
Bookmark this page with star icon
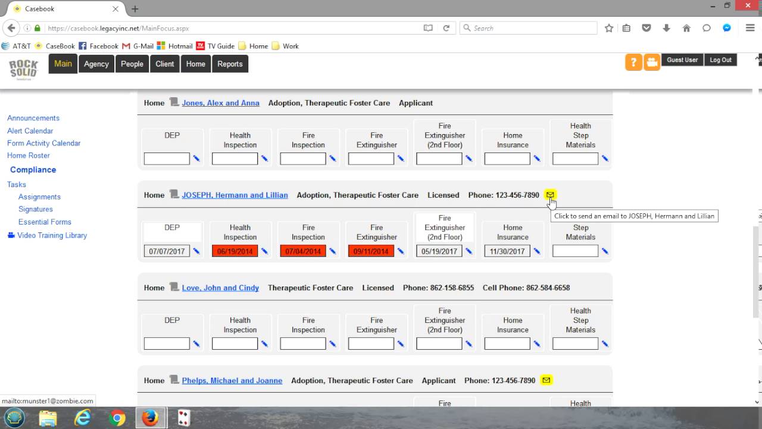point(609,28)
